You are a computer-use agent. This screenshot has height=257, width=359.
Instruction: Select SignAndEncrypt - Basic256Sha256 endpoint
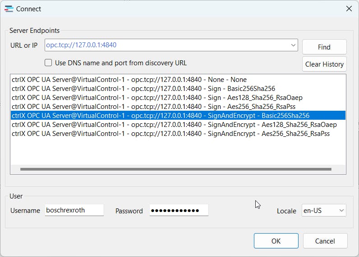(x=160, y=116)
